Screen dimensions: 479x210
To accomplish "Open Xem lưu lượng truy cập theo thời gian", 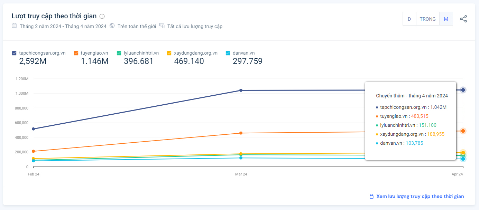I will click(x=420, y=196).
